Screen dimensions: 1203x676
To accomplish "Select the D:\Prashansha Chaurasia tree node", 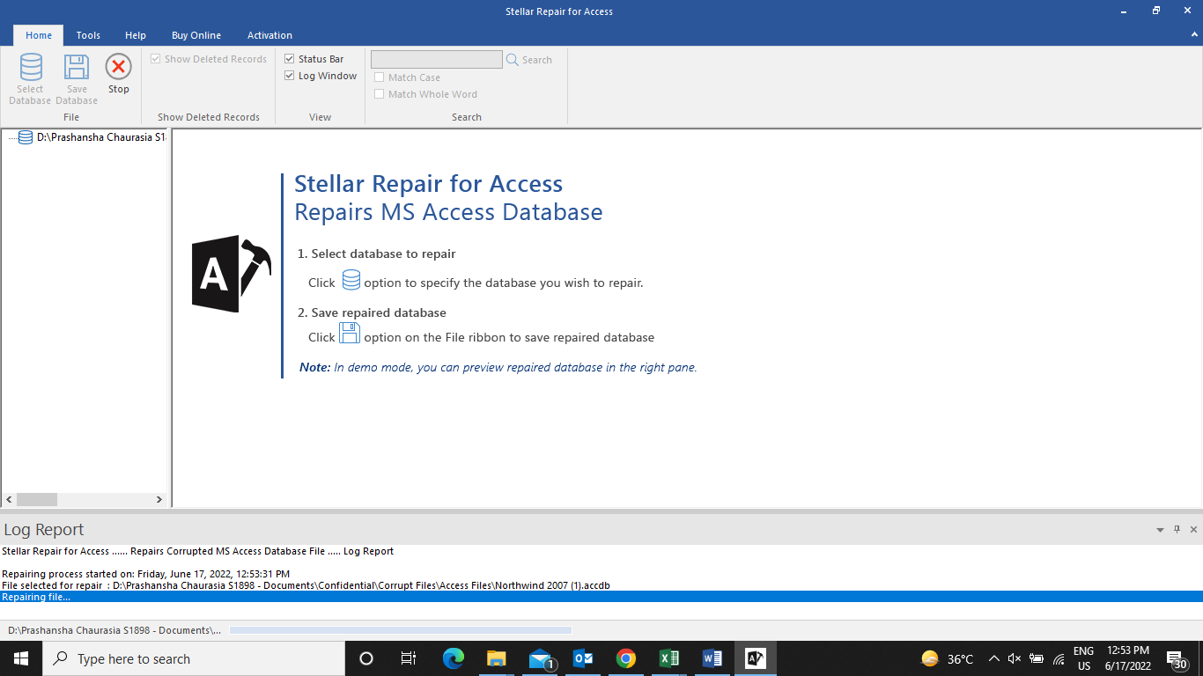I will click(100, 137).
